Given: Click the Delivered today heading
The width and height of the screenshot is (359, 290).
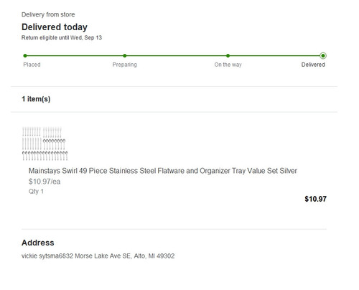Looking at the screenshot, I should coord(55,27).
